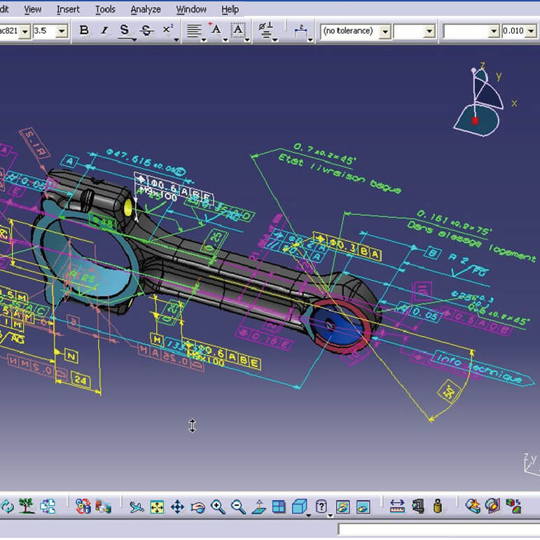540x540 pixels.
Task: Click Fit All In view icon
Action: point(157,507)
